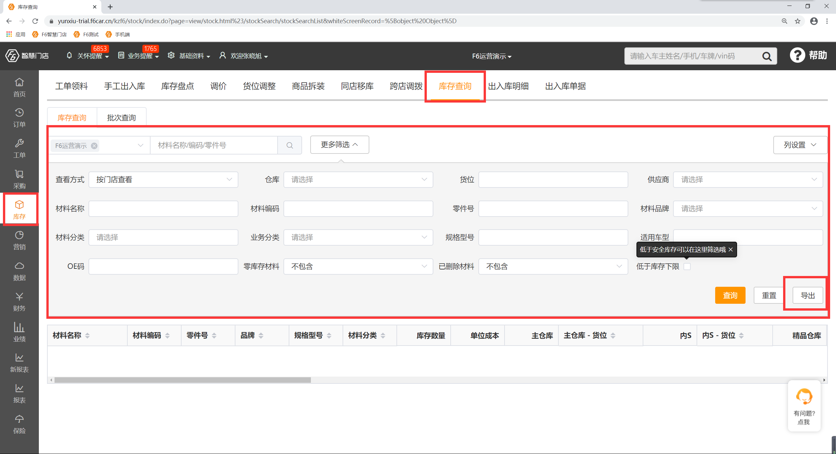The height and width of the screenshot is (454, 836).
Task: Open the 供应商 dropdown
Action: [748, 180]
